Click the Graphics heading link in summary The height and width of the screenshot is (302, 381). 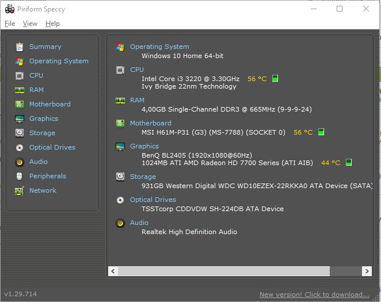tap(144, 146)
